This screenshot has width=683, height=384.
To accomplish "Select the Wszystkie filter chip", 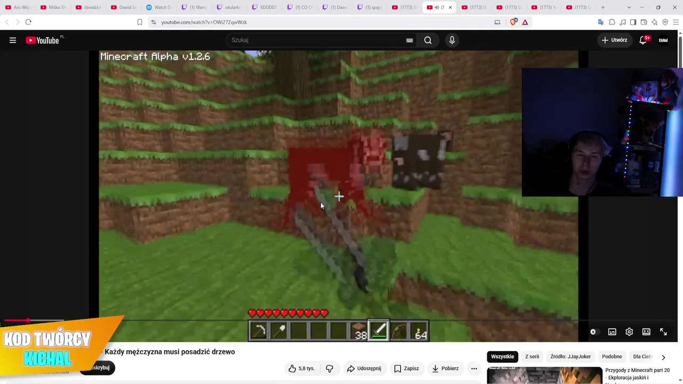I will click(503, 357).
